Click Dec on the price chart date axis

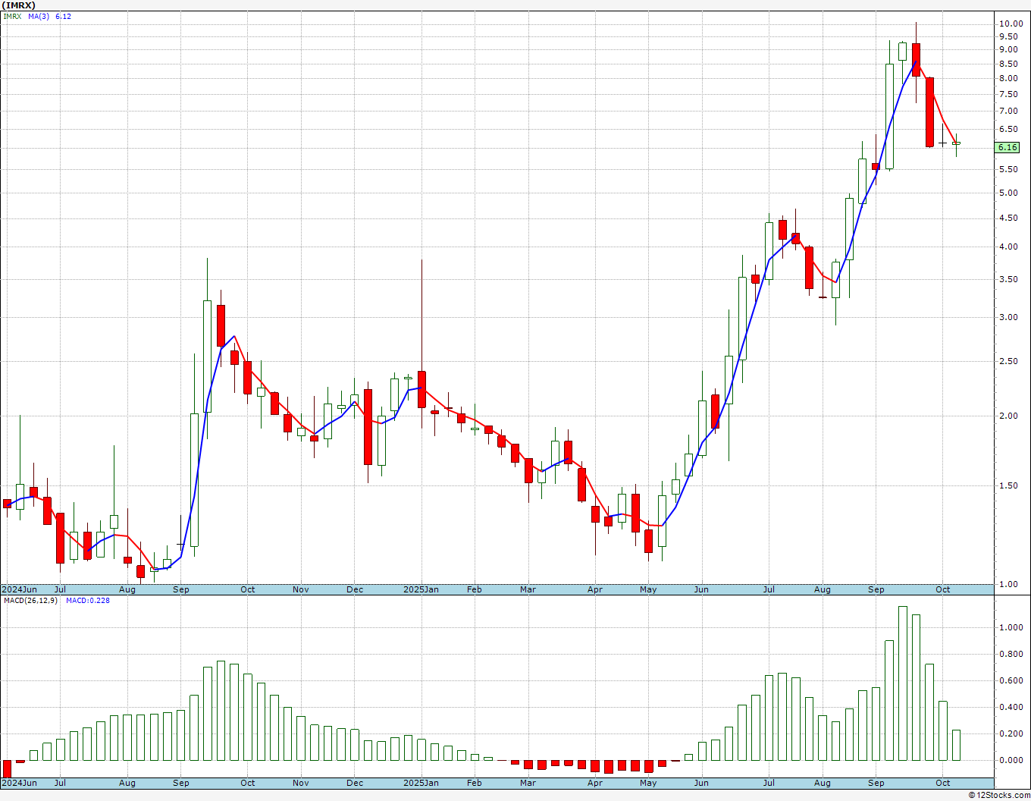click(x=355, y=589)
